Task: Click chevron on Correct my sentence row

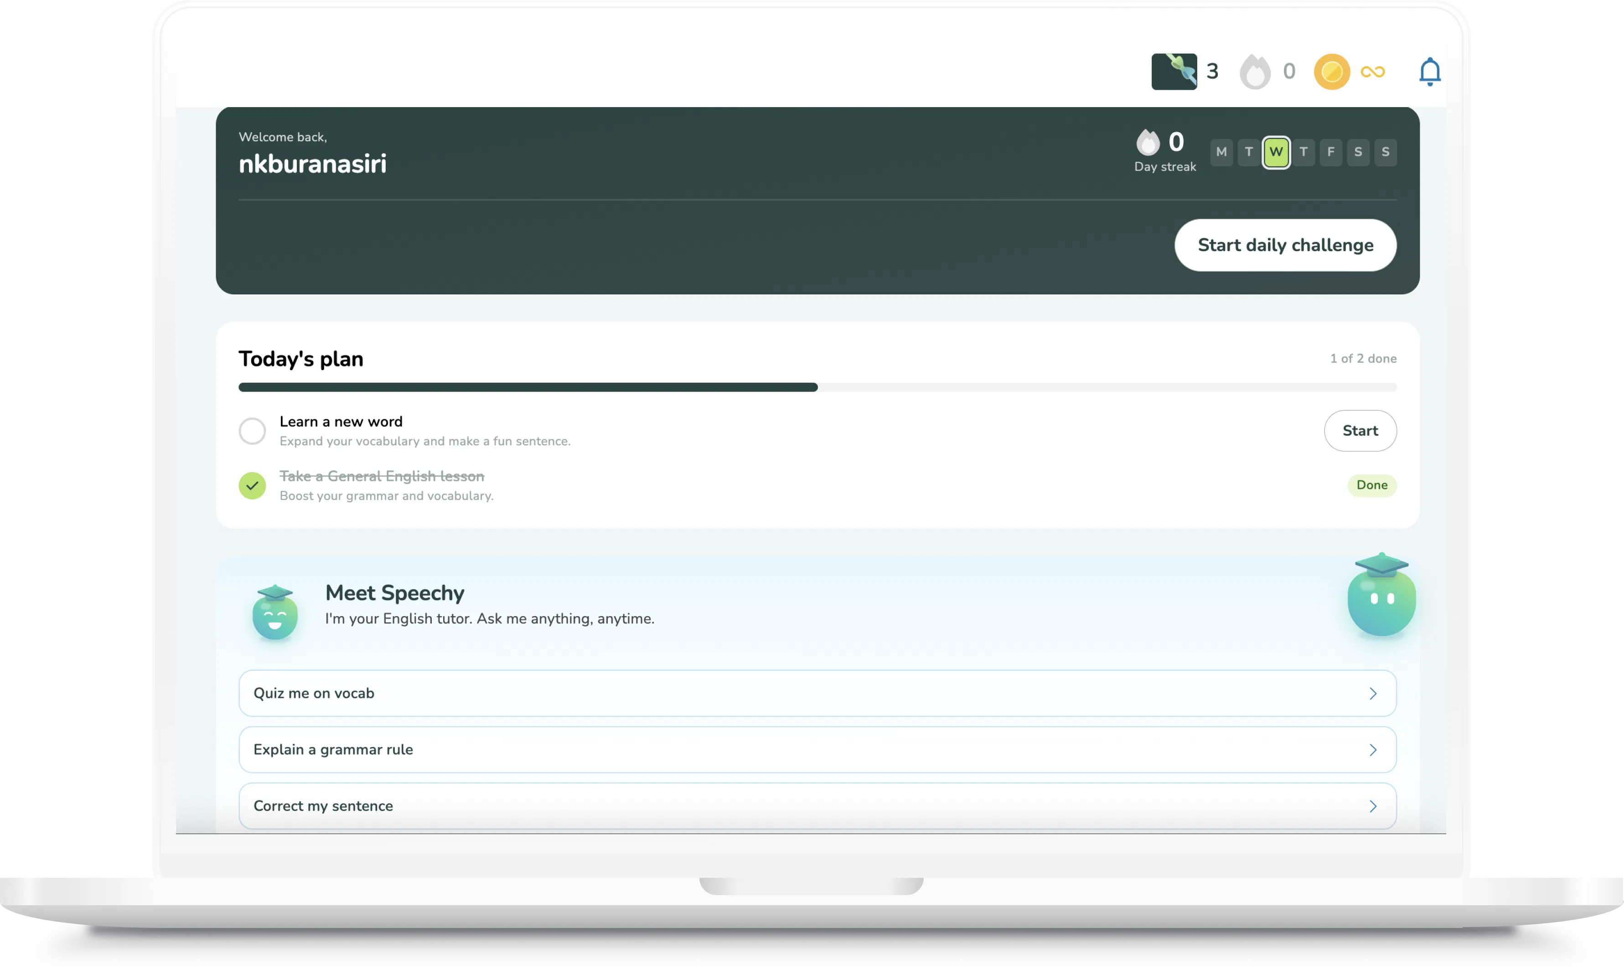Action: 1373,806
